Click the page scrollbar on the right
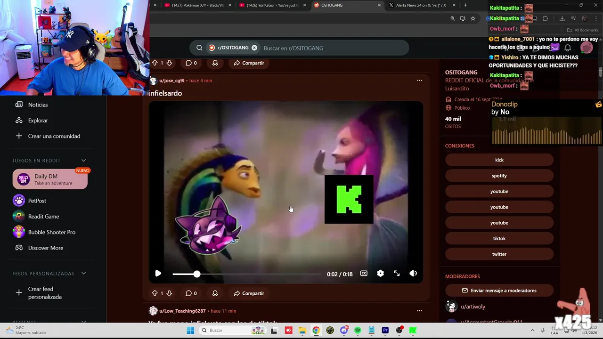 [x=601, y=73]
